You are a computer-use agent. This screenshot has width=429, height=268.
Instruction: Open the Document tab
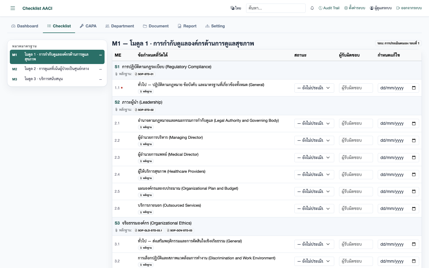pos(156,26)
